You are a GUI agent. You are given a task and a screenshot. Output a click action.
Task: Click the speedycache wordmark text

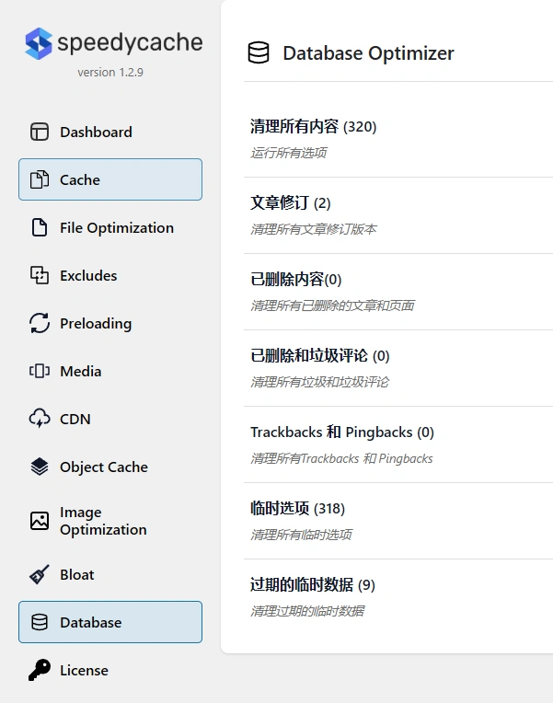(x=130, y=43)
